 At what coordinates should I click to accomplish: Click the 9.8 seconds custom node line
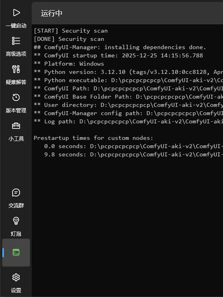tap(133, 154)
